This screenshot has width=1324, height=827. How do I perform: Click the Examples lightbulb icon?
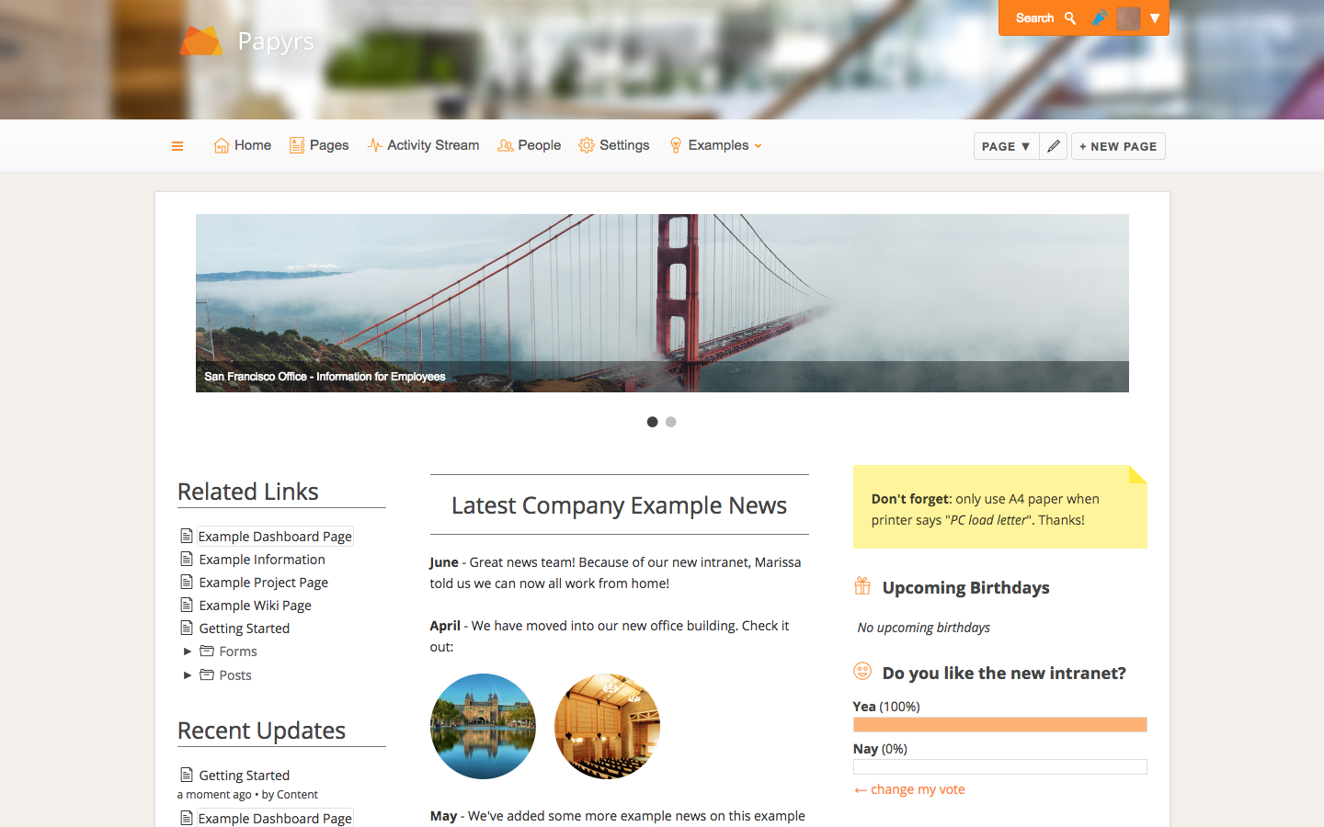pyautogui.click(x=676, y=145)
